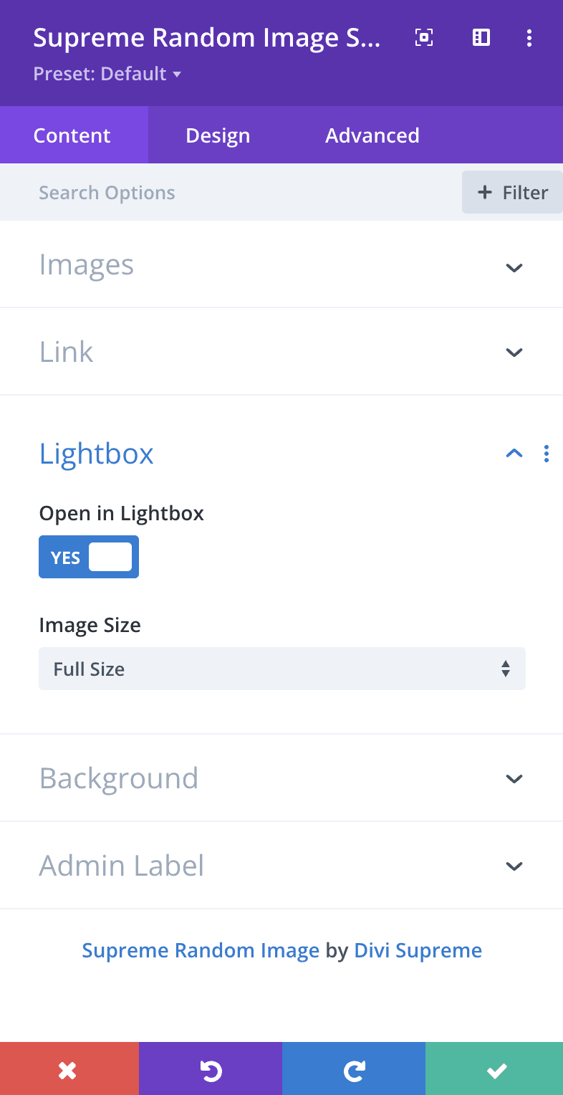Image resolution: width=563 pixels, height=1095 pixels.
Task: Switch to the Design tab
Action: [x=218, y=135]
